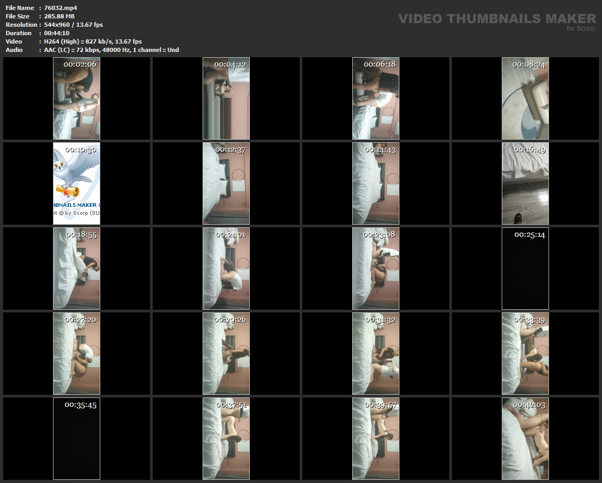Select the thumbnail stamped 00:12:37

(x=226, y=184)
